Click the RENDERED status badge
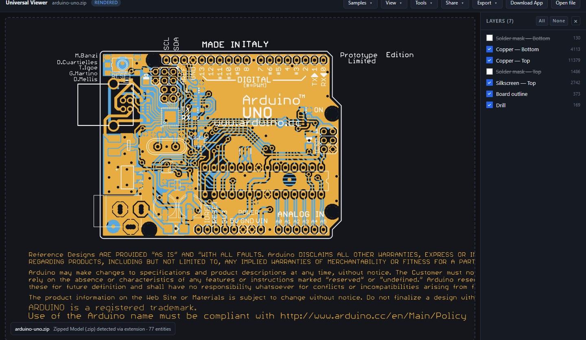The width and height of the screenshot is (586, 340). click(106, 3)
